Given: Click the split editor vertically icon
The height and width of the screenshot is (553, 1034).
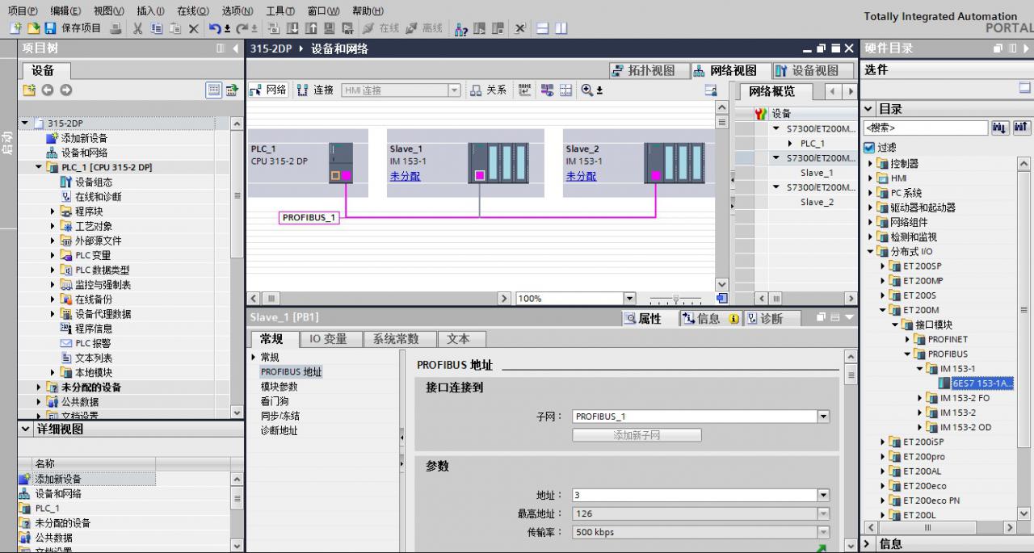Looking at the screenshot, I should 561,28.
